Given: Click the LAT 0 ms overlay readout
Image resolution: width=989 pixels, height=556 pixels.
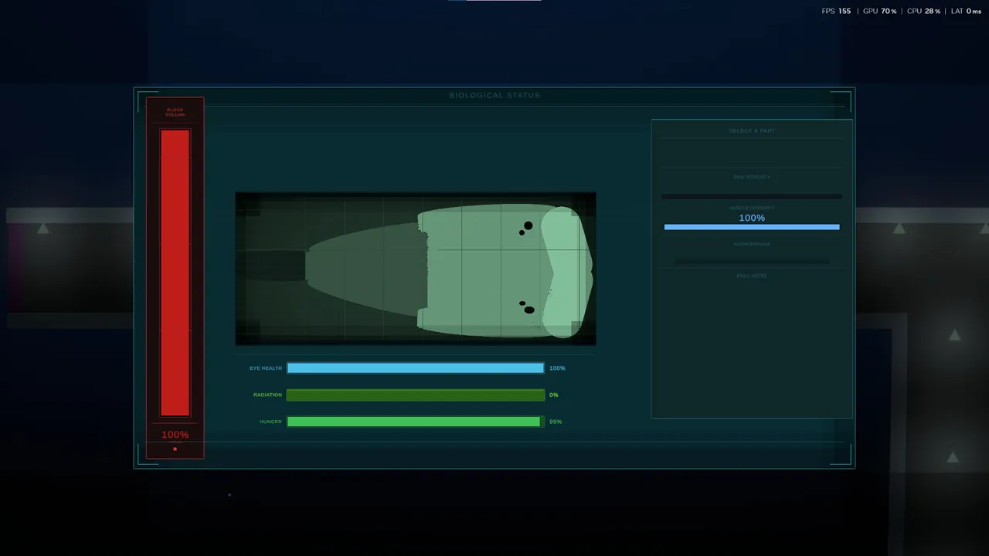Looking at the screenshot, I should (x=966, y=12).
